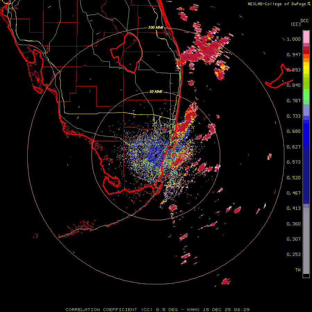Click the [CC] units label

(x=296, y=24)
